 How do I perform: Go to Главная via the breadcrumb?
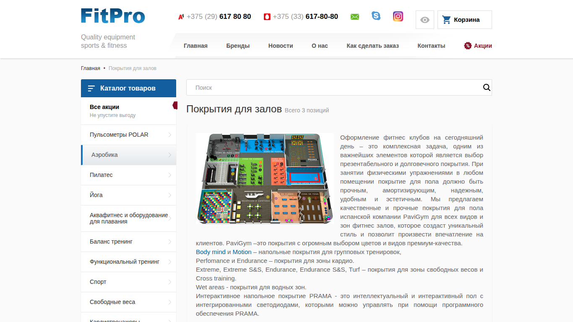(x=91, y=68)
